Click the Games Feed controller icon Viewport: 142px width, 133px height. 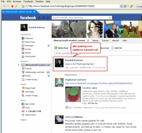pos(23,115)
